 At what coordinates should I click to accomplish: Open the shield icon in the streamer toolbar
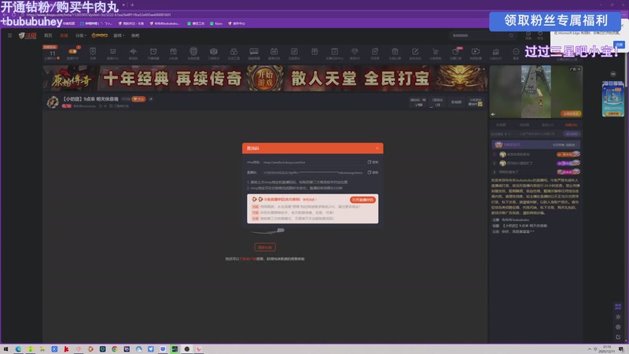(x=93, y=51)
